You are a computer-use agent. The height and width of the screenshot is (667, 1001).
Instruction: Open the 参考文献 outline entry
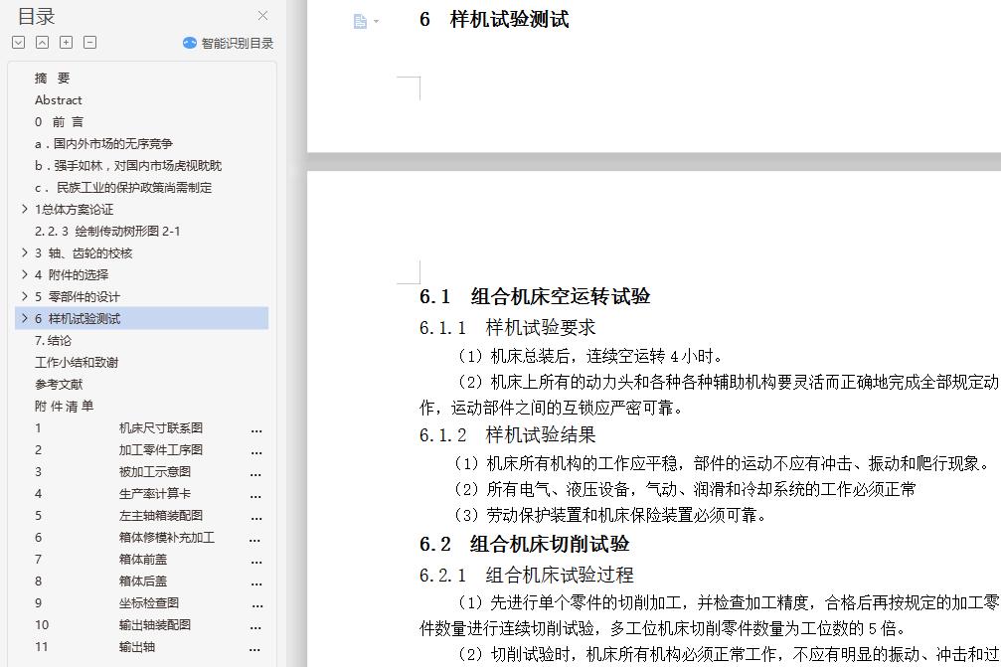pyautogui.click(x=59, y=385)
